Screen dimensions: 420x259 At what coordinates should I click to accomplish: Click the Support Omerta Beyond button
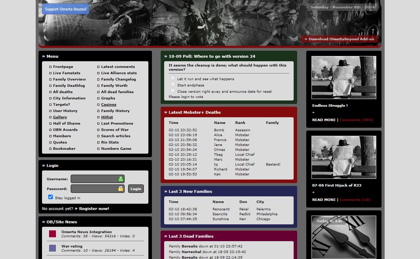pyautogui.click(x=65, y=9)
